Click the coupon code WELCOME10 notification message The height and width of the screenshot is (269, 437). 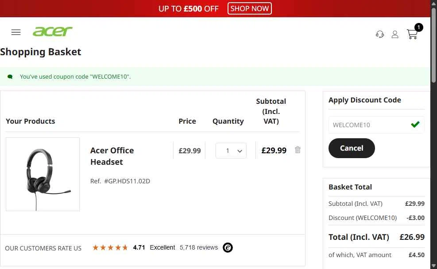(x=75, y=76)
